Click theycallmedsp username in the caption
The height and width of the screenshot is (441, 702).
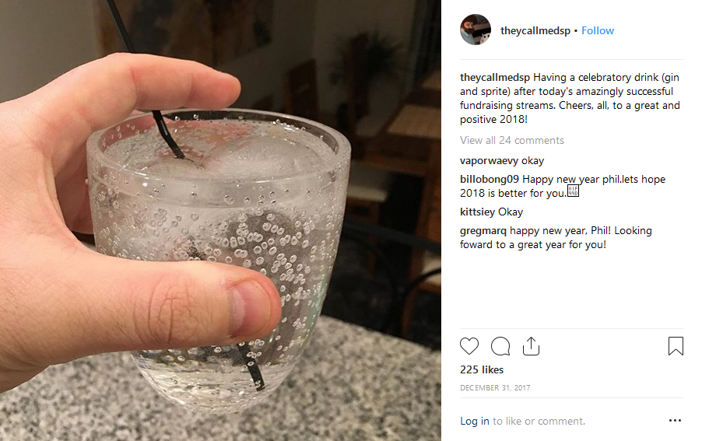click(x=495, y=77)
